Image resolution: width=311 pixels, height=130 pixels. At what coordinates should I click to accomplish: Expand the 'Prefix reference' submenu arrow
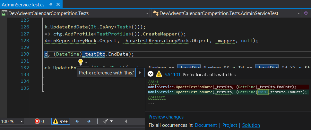pos(140,73)
